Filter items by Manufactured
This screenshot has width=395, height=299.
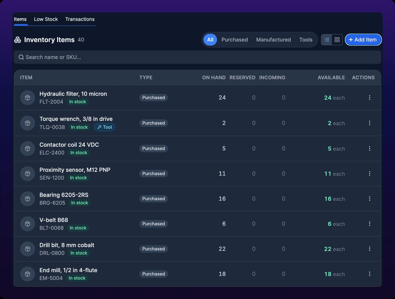pyautogui.click(x=273, y=40)
